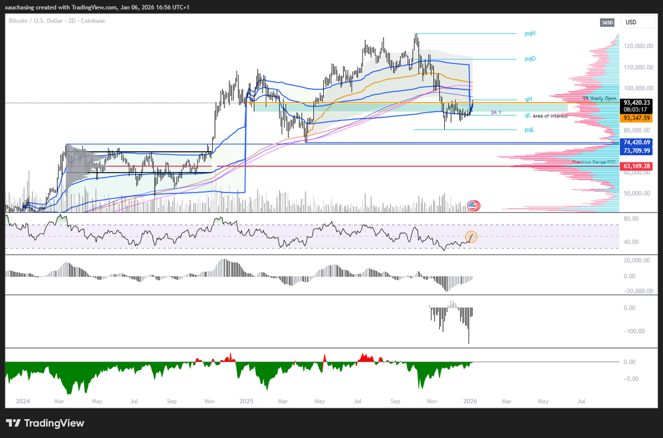Image resolution: width=663 pixels, height=438 pixels.
Task: Click the pqH level label
Action: pyautogui.click(x=530, y=33)
